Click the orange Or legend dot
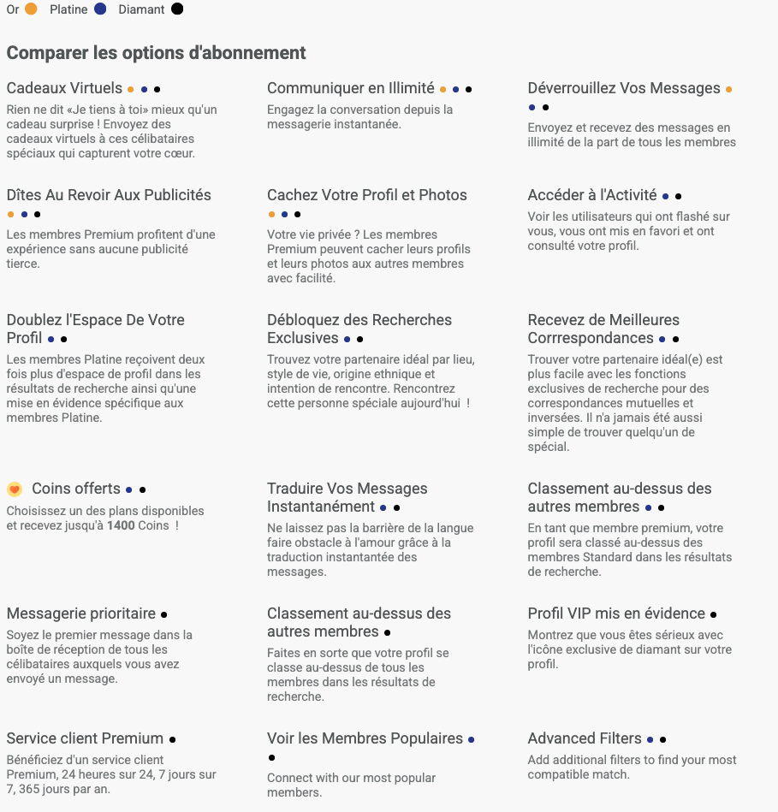778x812 pixels. point(31,9)
